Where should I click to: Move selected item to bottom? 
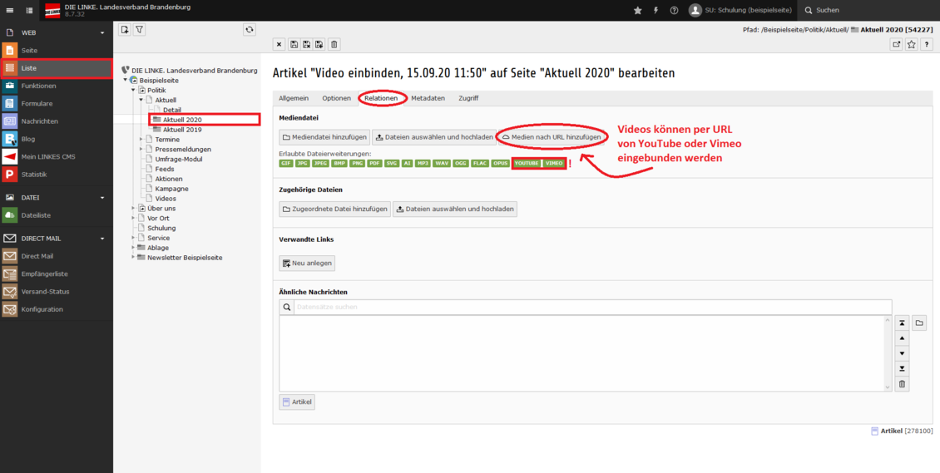point(902,368)
